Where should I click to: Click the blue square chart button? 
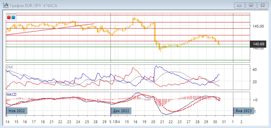pyautogui.click(x=13, y=17)
